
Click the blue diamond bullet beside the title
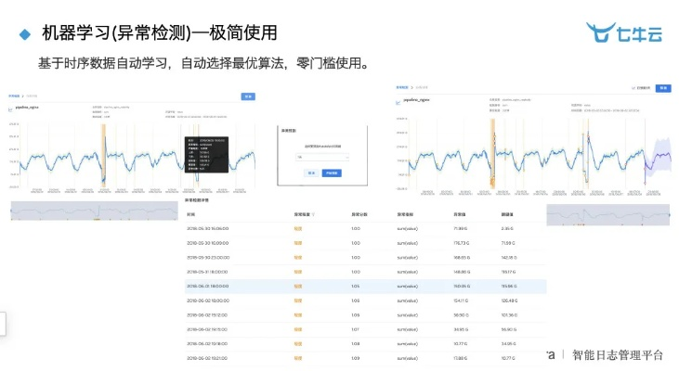click(x=25, y=34)
